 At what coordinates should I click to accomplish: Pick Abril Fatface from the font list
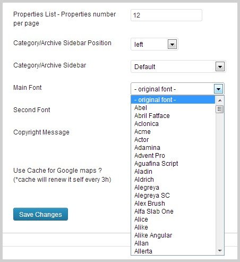point(173,116)
